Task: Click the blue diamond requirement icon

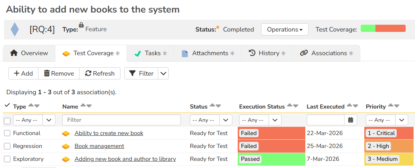Action: coord(15,29)
